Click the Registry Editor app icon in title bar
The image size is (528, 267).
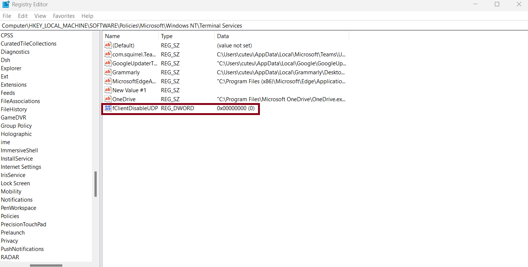point(6,4)
